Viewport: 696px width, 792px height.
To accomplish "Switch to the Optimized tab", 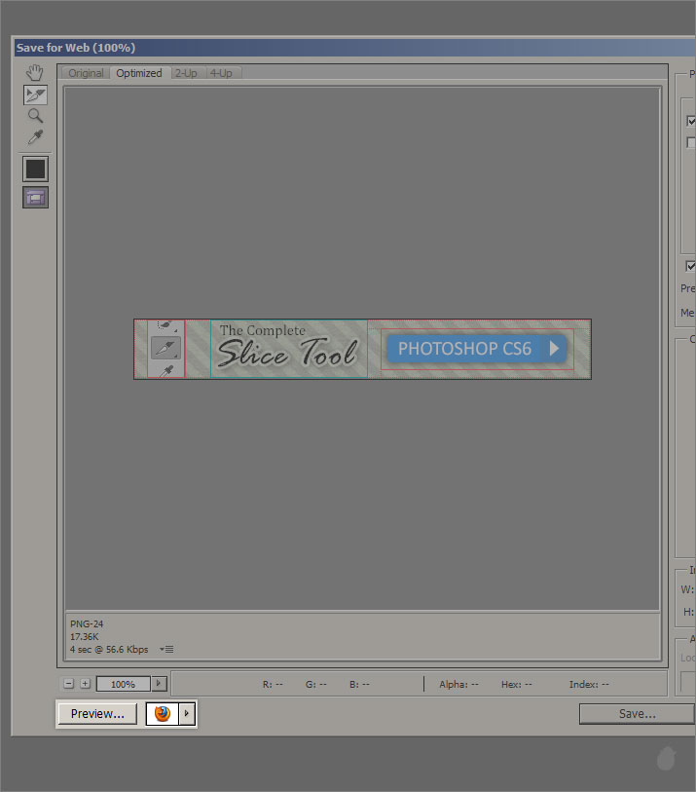I will point(139,73).
